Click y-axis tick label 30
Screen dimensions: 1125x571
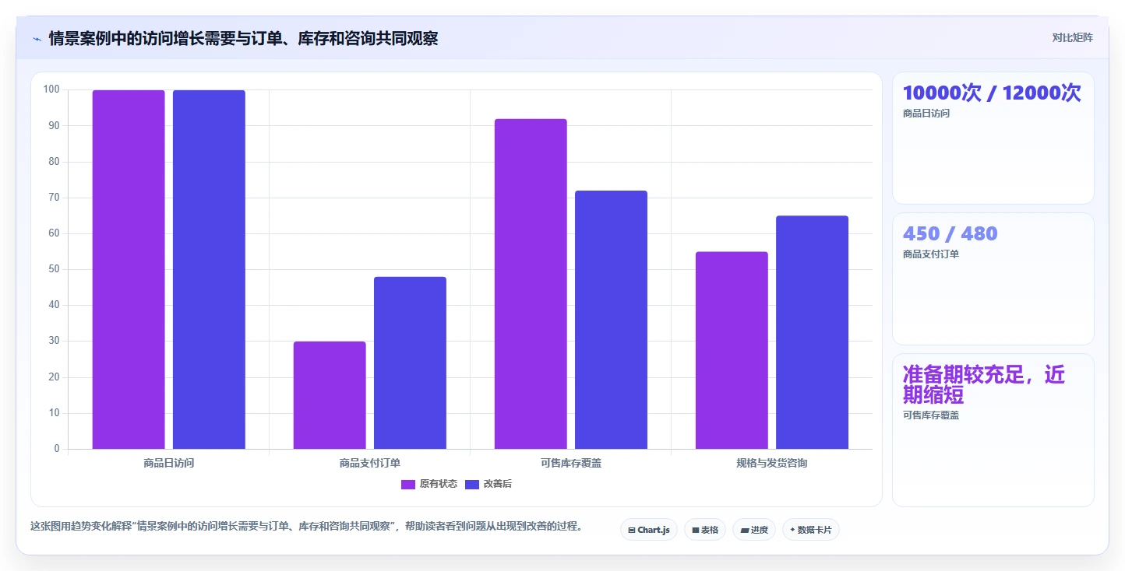coord(54,341)
